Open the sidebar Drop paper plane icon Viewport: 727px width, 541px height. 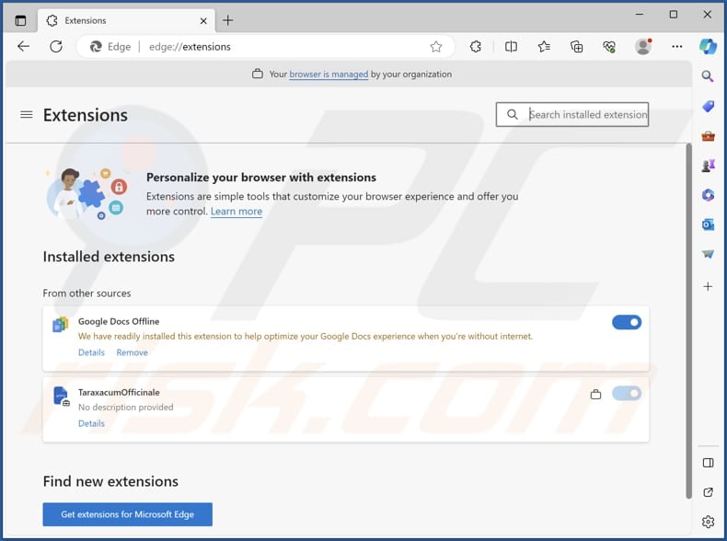click(x=708, y=254)
